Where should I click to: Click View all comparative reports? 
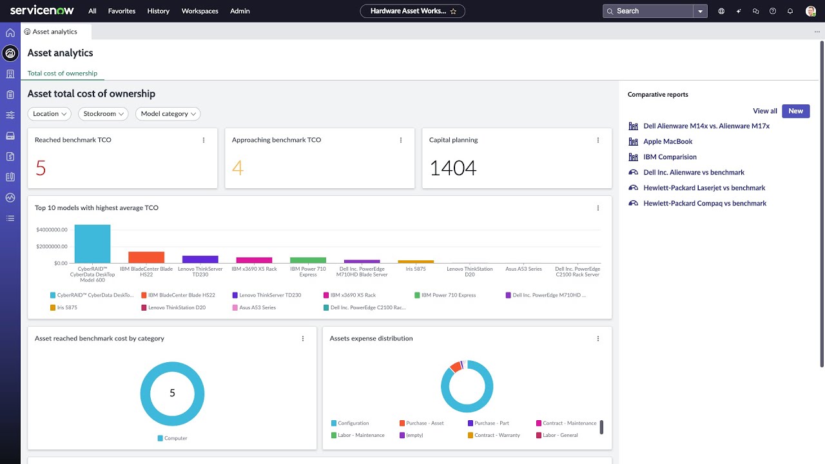point(765,111)
